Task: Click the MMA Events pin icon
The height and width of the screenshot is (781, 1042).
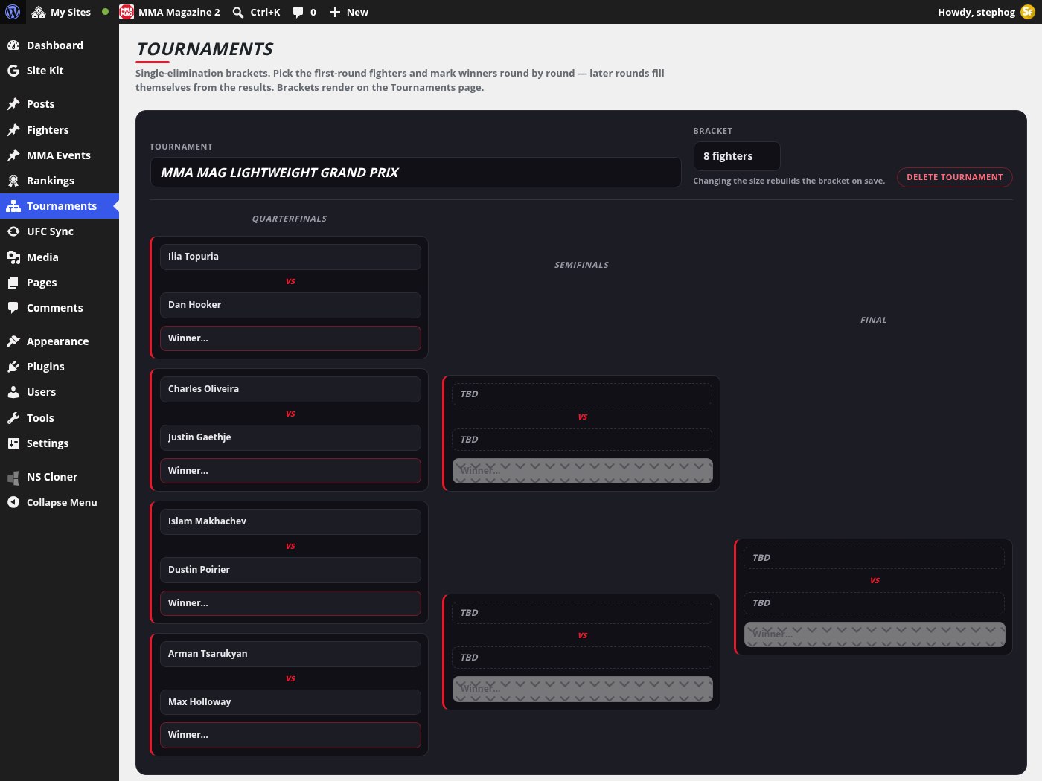Action: pos(13,155)
